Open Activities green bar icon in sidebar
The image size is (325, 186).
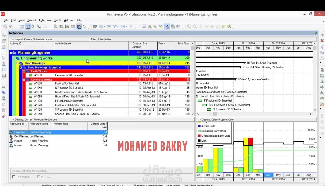point(4,87)
